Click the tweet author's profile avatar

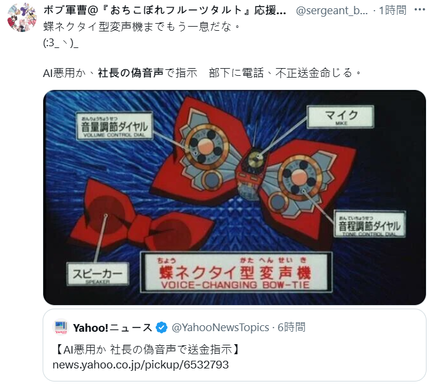[x=22, y=17]
